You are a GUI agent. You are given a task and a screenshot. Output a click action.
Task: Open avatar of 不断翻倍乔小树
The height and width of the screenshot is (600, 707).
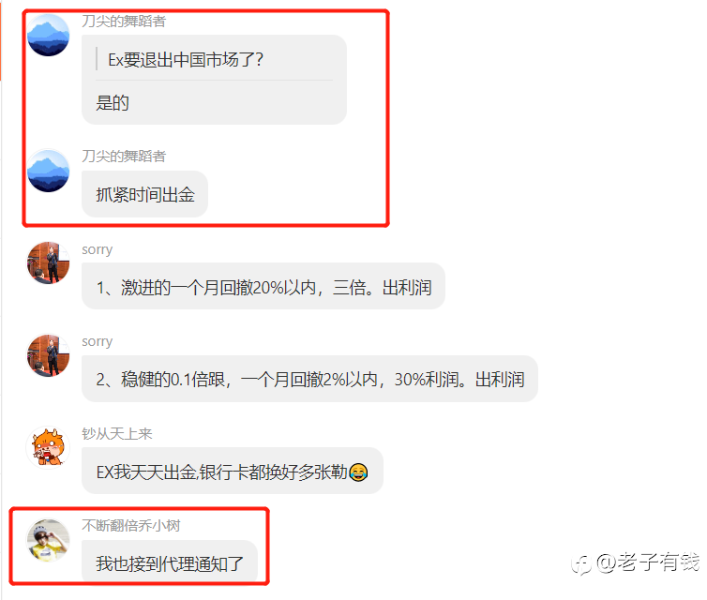48,540
